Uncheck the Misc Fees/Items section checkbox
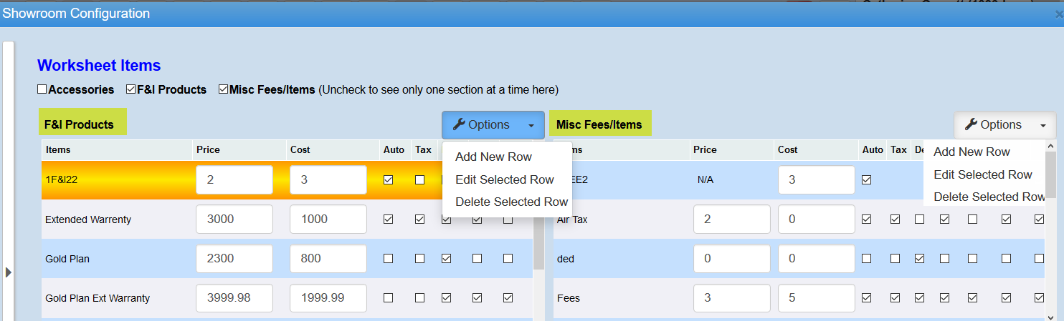The width and height of the screenshot is (1064, 321). [x=224, y=89]
